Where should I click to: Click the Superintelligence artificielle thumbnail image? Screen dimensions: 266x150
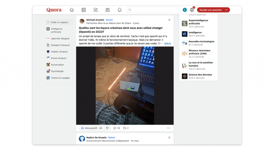pos(185,23)
